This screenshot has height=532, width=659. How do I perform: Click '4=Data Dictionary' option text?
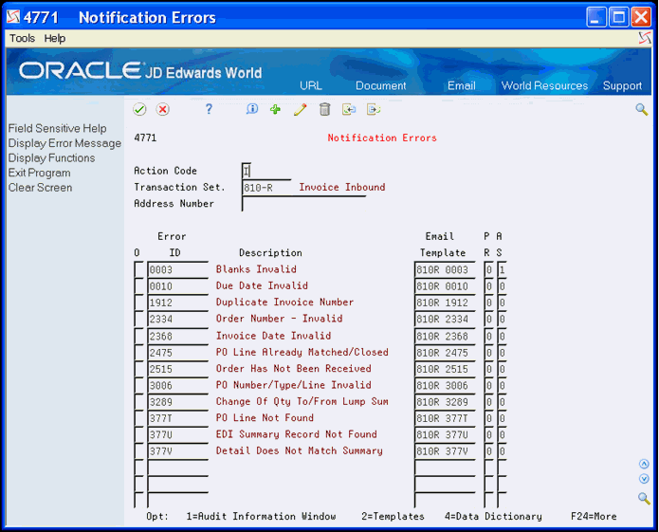pos(493,516)
